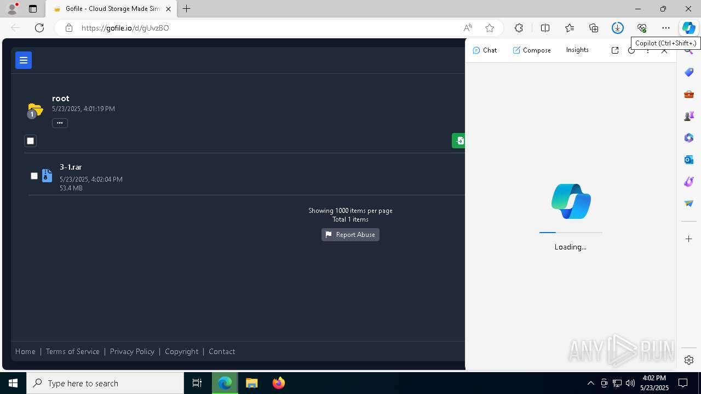Screen dimensions: 701x394
Task: Open sidebar settings gear icon
Action: pos(689,360)
